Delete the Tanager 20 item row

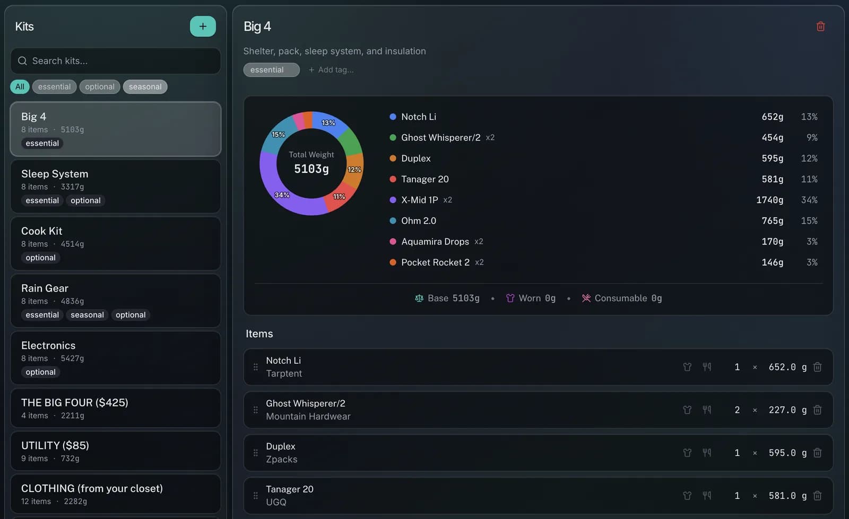pos(817,496)
